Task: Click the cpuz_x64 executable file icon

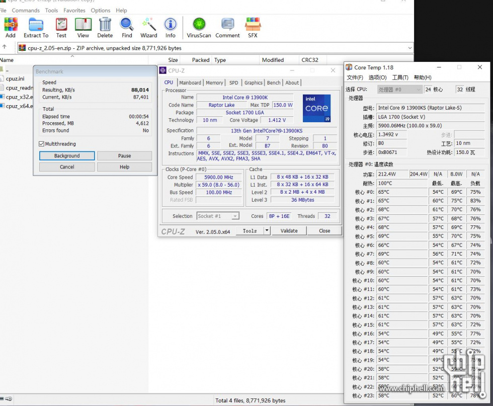Action: click(2, 106)
